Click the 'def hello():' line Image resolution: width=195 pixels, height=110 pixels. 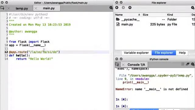click(19, 55)
